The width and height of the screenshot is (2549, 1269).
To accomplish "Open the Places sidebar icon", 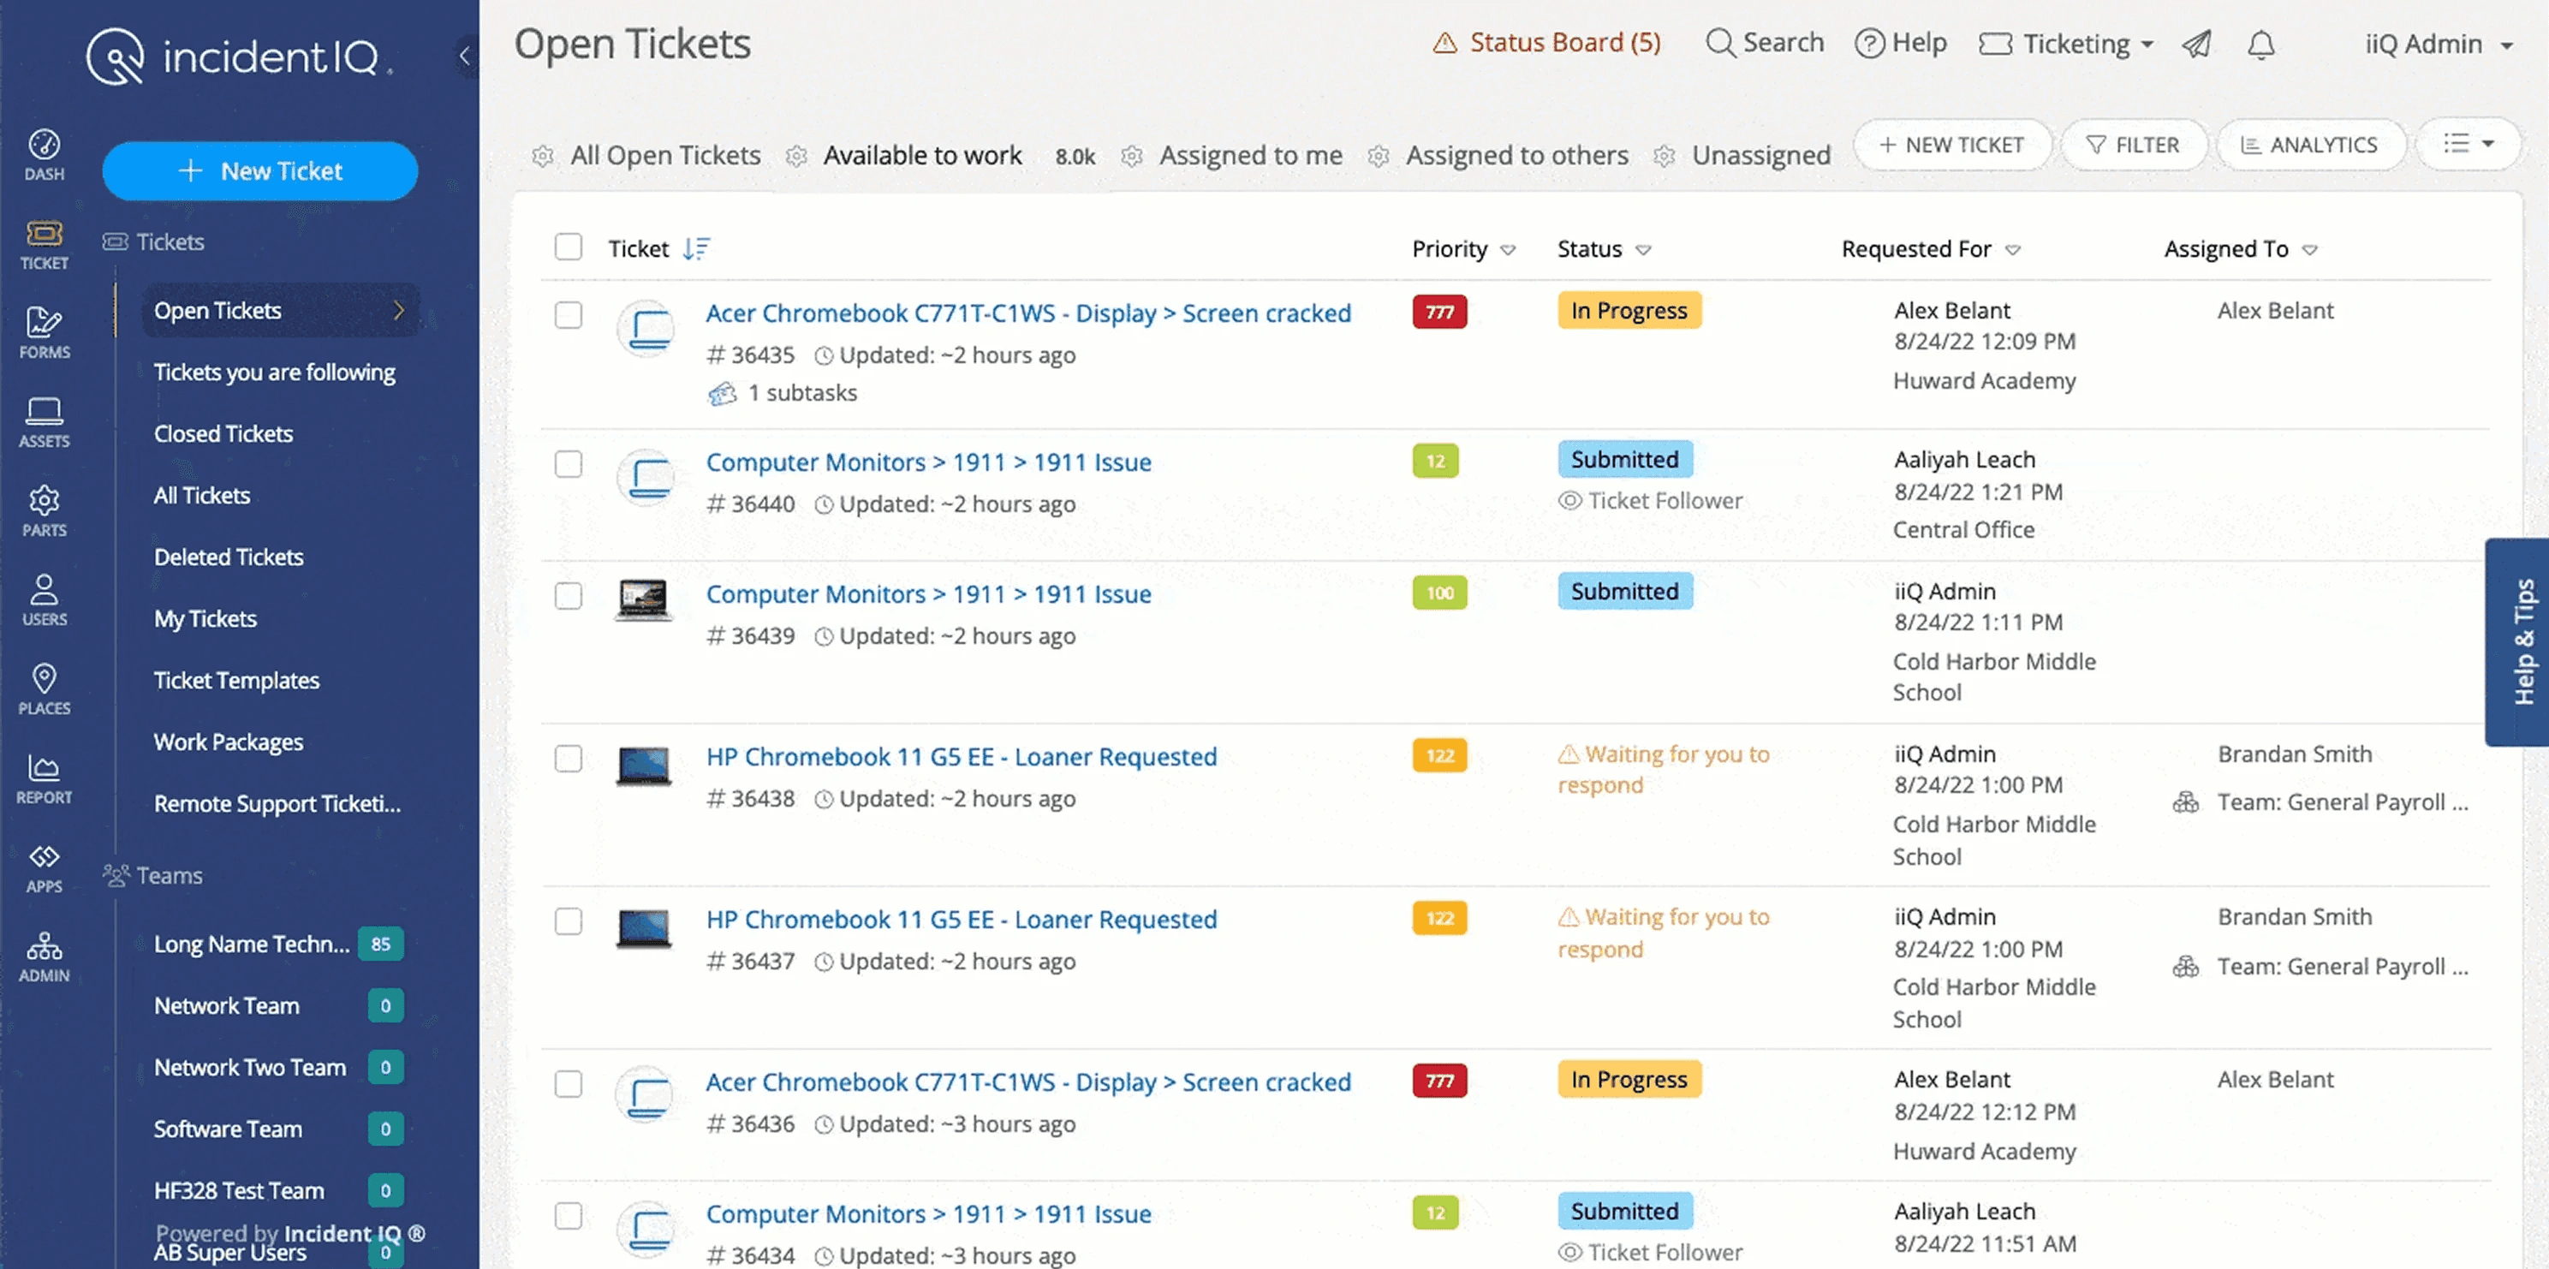I will click(44, 690).
